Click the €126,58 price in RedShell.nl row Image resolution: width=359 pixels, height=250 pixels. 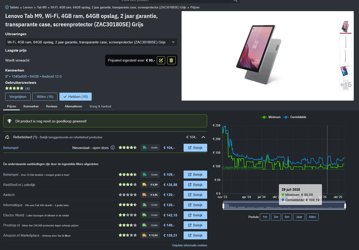click(x=171, y=185)
